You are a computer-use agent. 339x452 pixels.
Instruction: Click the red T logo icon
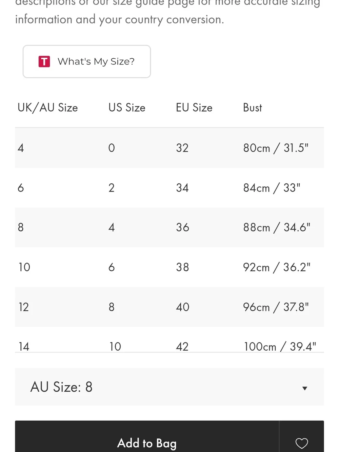click(44, 62)
